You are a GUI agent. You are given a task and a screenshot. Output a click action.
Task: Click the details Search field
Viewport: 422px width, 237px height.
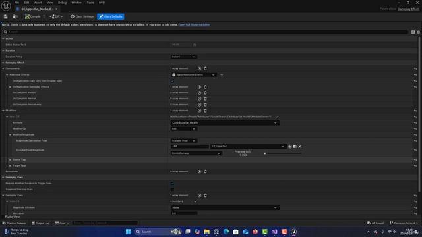click(x=206, y=32)
